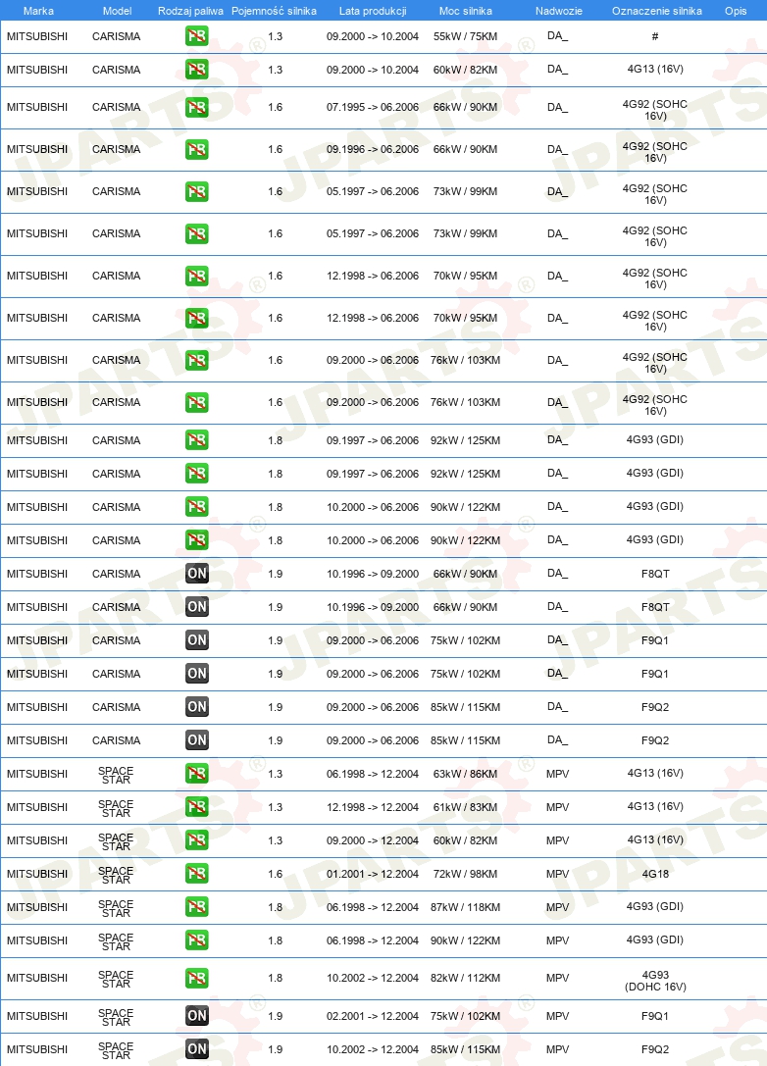Click petrol icon in Carisma 1.3 60kW / 82KM row
Viewport: 767px width, 1066px height.
coord(196,70)
